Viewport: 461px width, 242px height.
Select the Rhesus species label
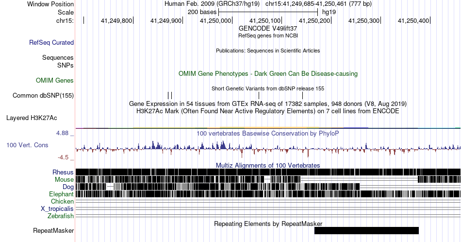[63, 172]
